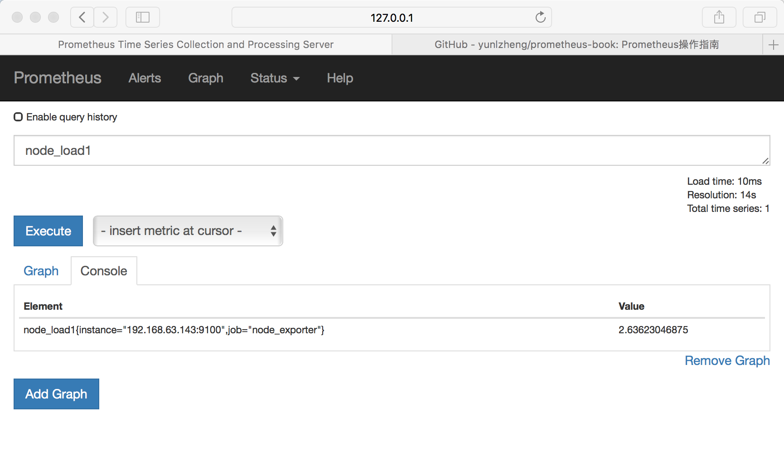
Task: Expand the Status dropdown menu
Action: (x=275, y=78)
